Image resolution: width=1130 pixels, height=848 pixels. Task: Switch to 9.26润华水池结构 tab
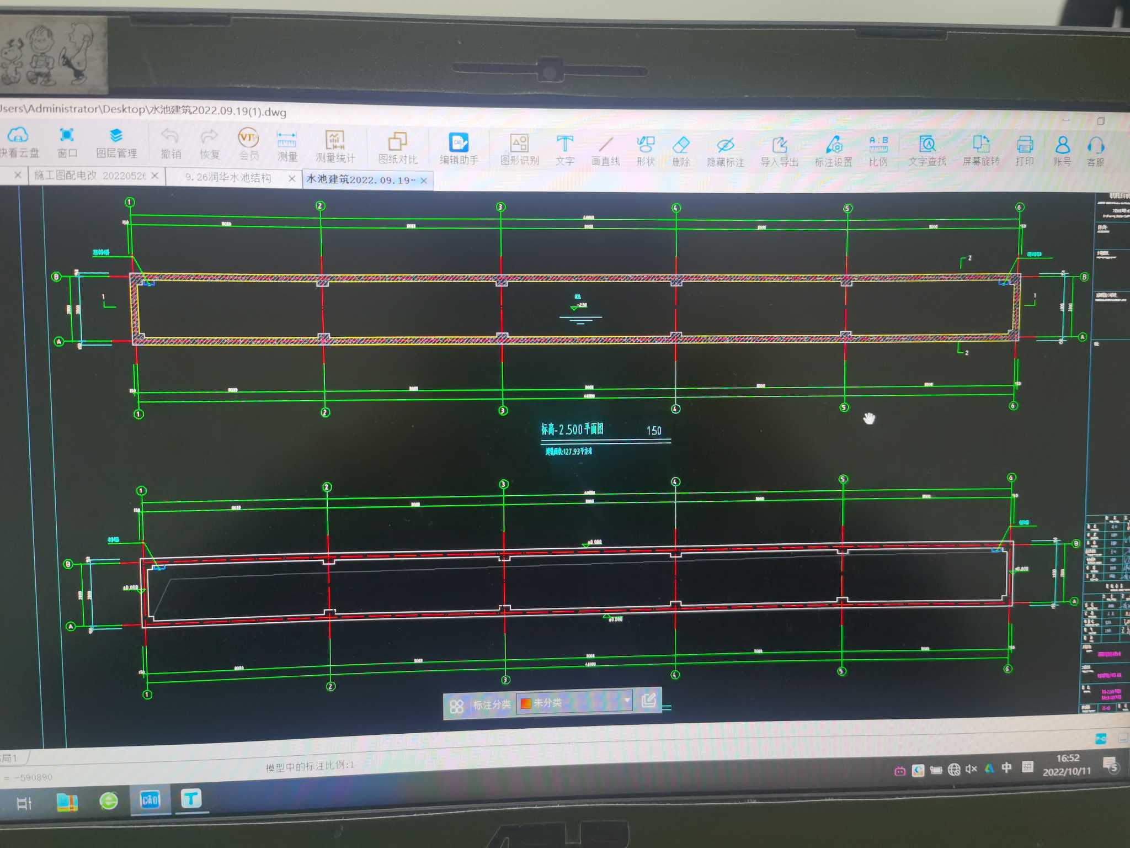pos(228,177)
